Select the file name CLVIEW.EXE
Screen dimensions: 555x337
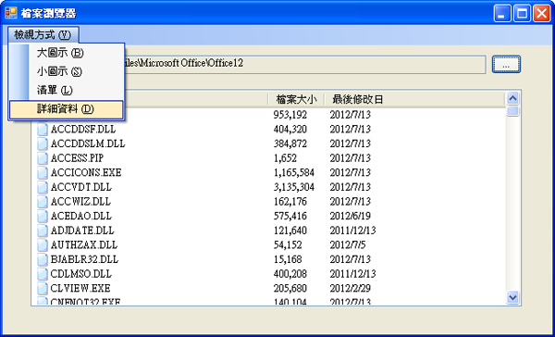(80, 289)
